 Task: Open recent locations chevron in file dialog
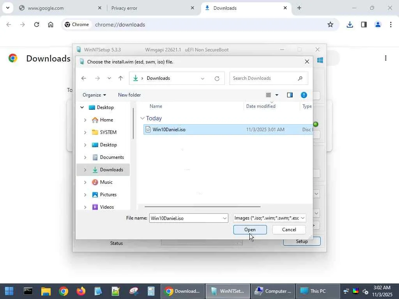(x=109, y=78)
